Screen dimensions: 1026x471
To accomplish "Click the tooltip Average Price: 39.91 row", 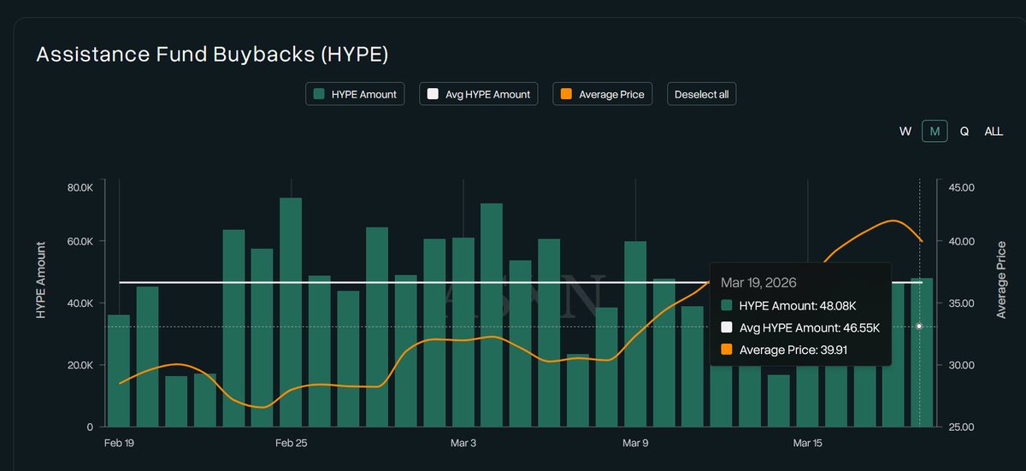I will coord(784,350).
